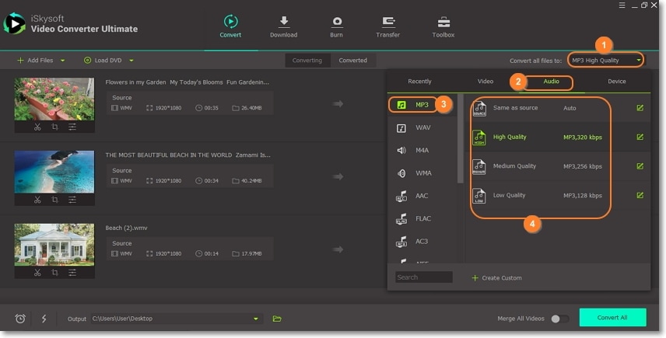Open the Download section

283,26
